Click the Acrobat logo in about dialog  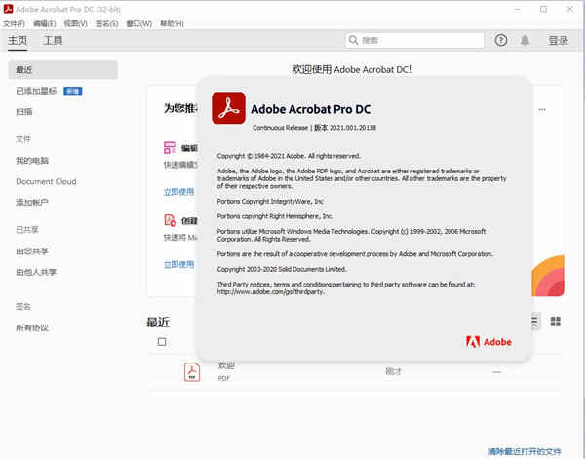click(x=228, y=108)
